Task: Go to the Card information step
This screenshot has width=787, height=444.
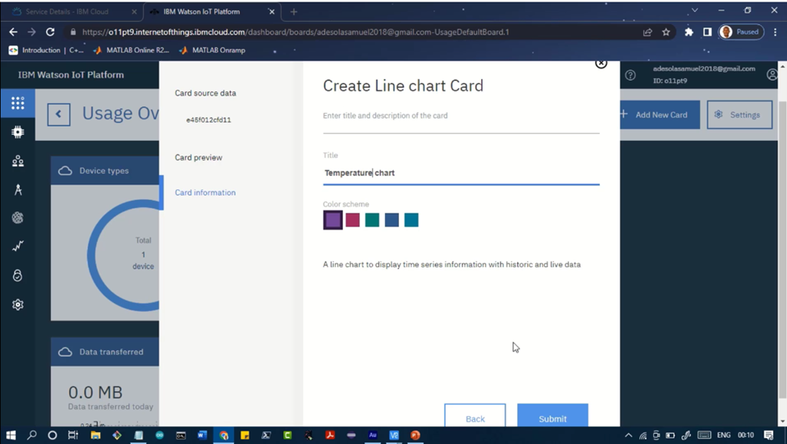Action: pyautogui.click(x=205, y=193)
